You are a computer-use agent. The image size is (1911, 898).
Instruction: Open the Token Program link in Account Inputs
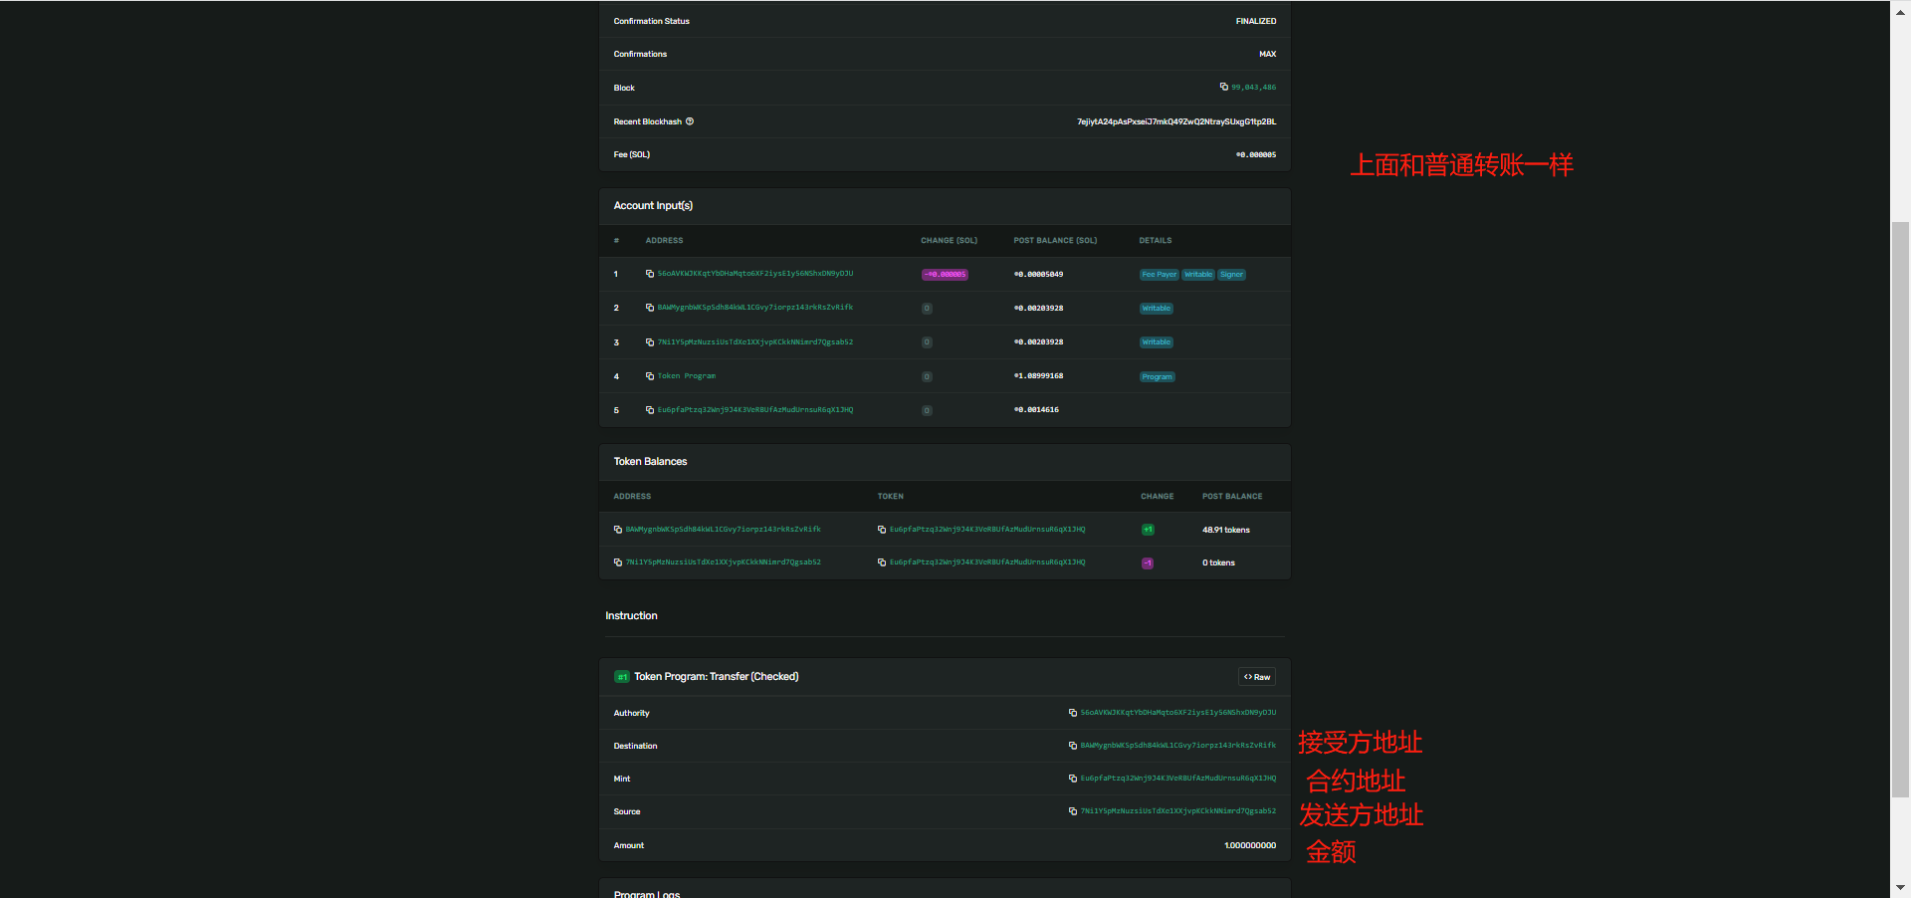[687, 376]
